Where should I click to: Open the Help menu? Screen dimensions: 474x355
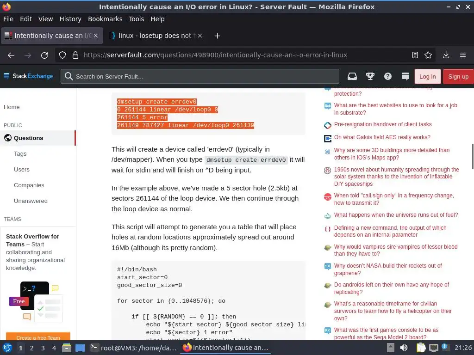tap(157, 19)
